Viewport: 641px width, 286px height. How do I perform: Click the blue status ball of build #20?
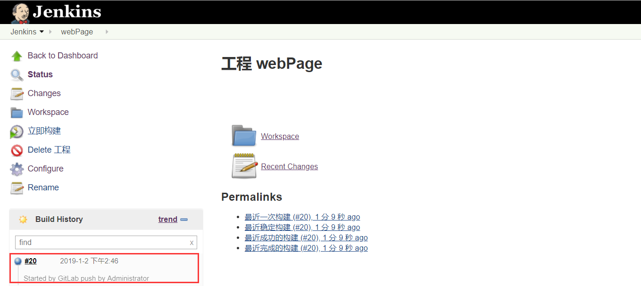[18, 261]
